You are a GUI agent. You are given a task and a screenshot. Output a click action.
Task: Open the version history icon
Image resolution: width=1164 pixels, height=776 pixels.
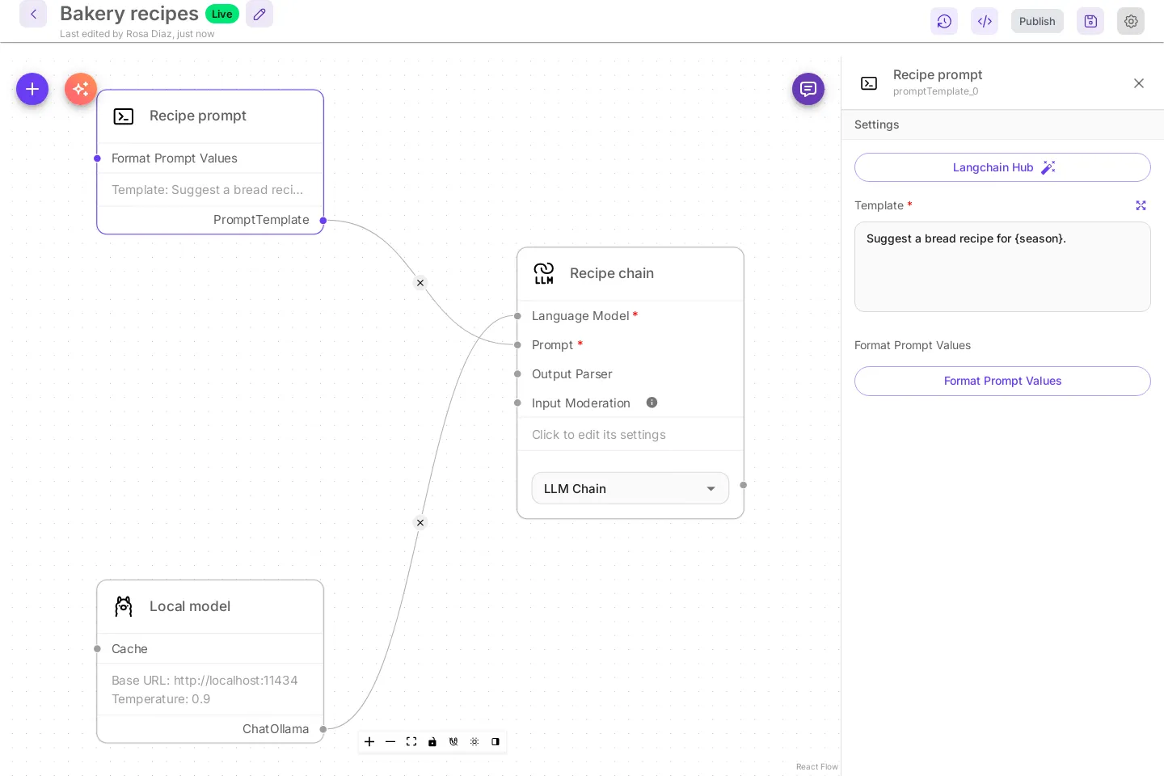[x=944, y=21]
